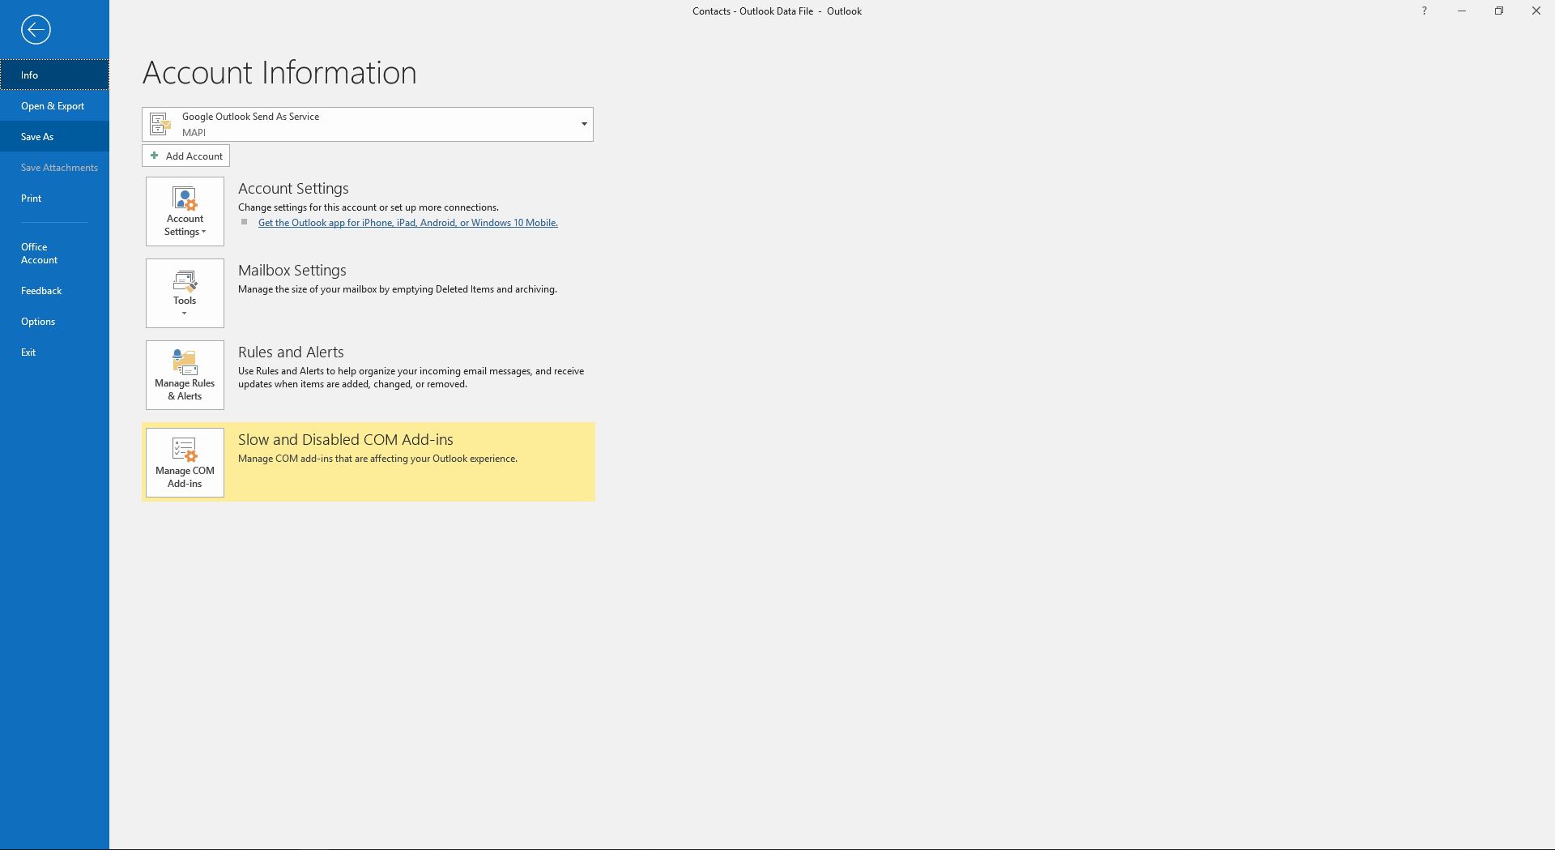Click Exit to quit Outlook
The image size is (1555, 850).
pos(54,352)
